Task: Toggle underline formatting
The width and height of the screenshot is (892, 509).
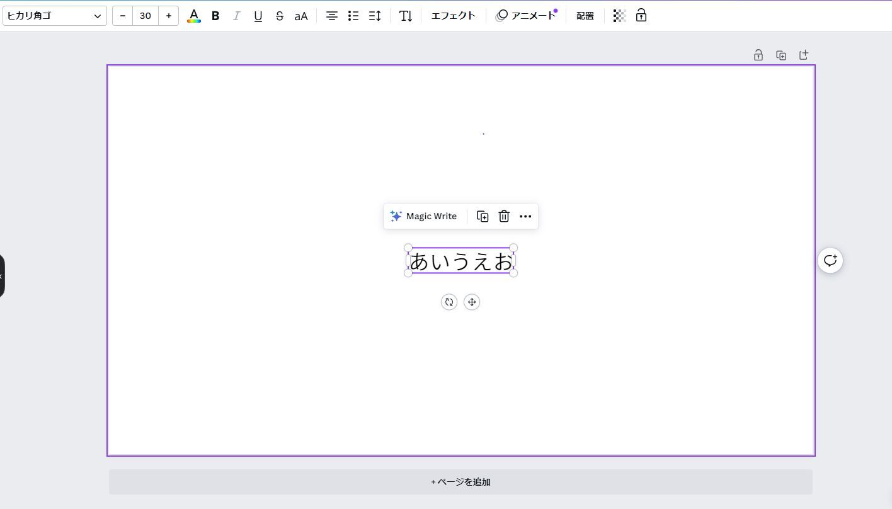Action: (x=258, y=16)
